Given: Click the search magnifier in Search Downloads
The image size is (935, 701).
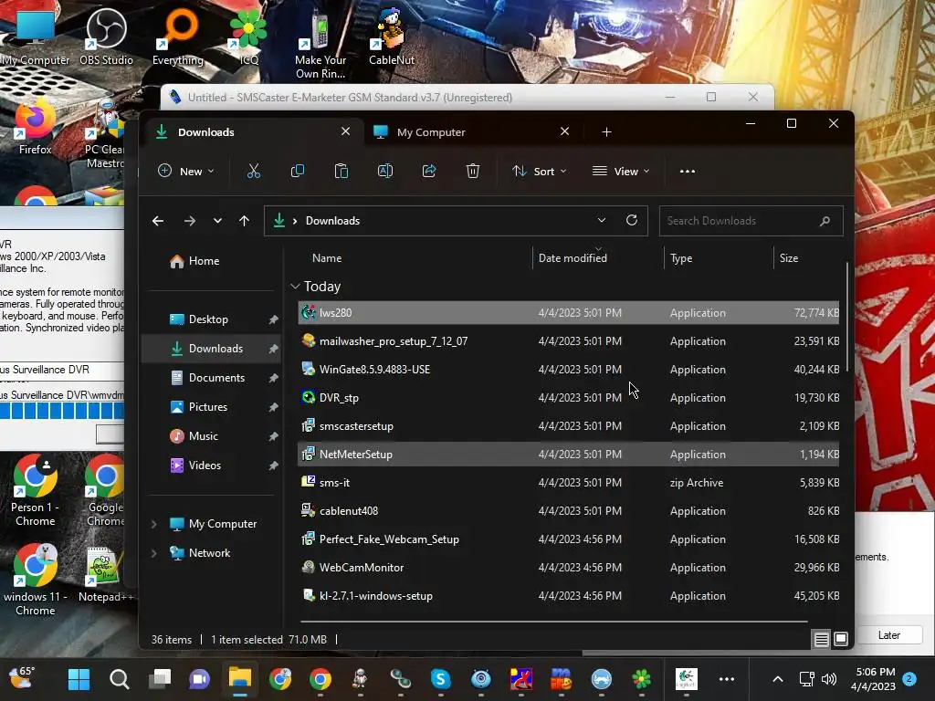Looking at the screenshot, I should coord(825,221).
